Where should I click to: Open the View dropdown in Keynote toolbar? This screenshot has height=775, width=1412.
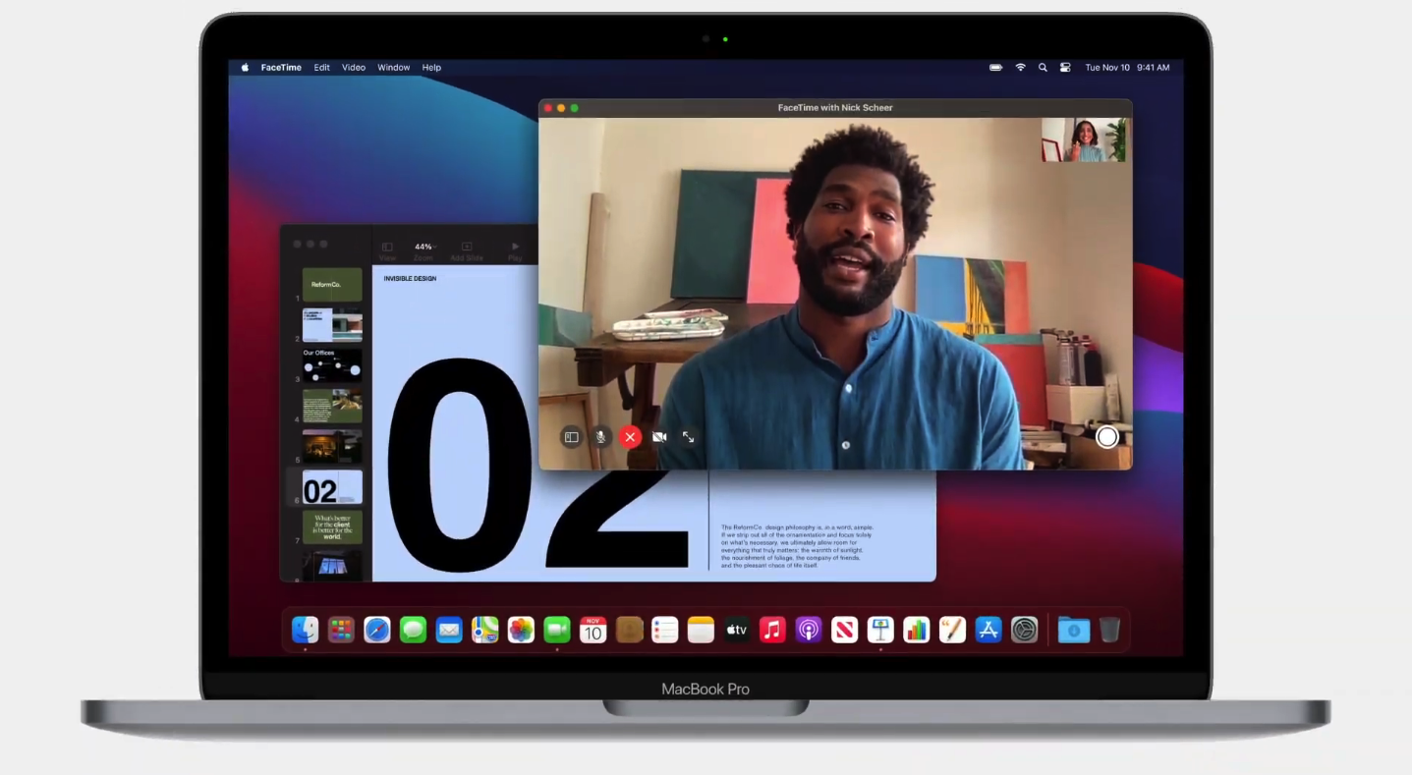(x=387, y=250)
